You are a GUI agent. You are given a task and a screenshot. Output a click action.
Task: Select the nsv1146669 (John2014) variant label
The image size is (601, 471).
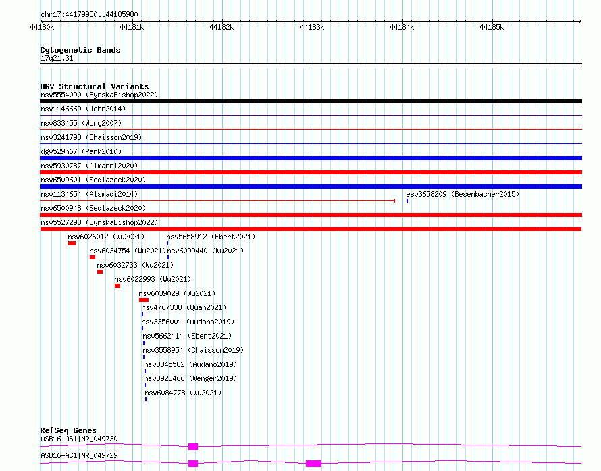point(83,109)
